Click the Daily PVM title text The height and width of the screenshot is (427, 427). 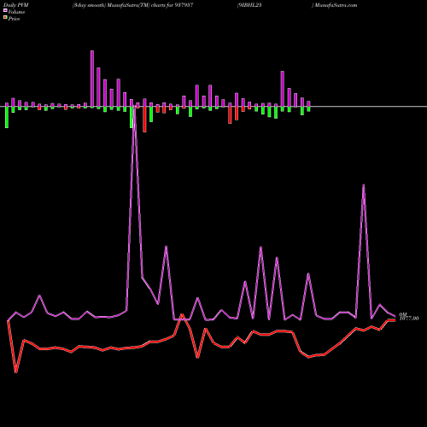point(16,5)
